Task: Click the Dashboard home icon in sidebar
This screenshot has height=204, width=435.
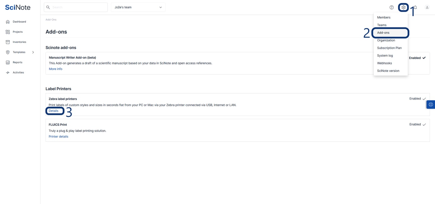Action: (8, 22)
